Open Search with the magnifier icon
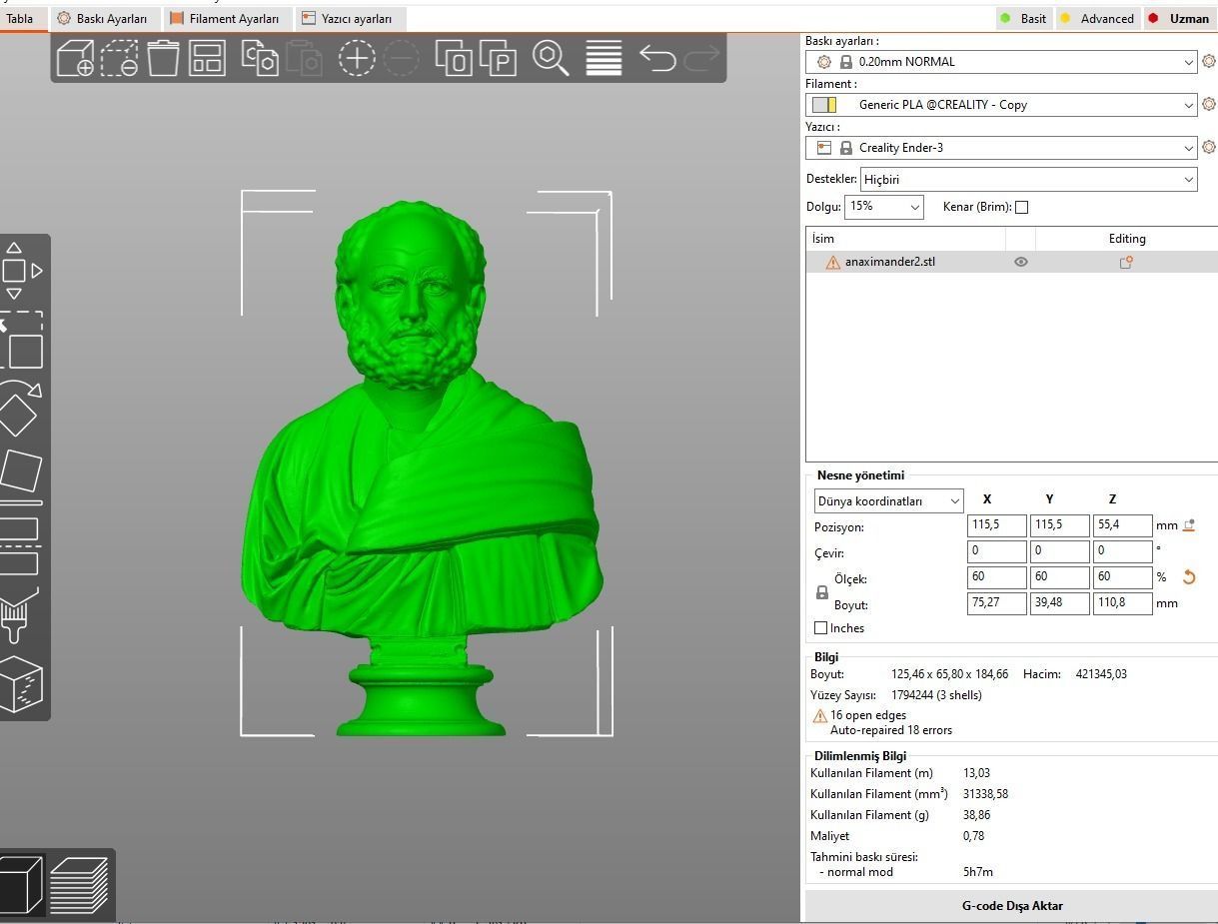This screenshot has width=1218, height=924. click(551, 58)
